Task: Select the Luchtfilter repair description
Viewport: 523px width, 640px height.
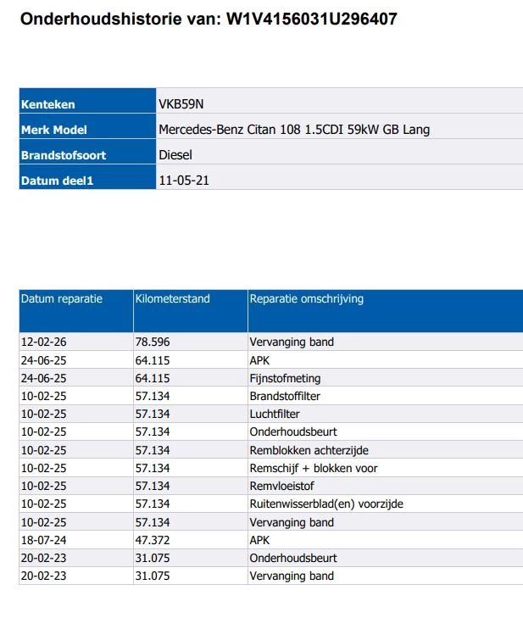Action: tap(275, 414)
